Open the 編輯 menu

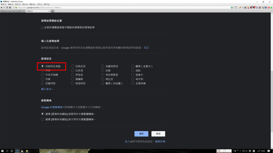11,4
